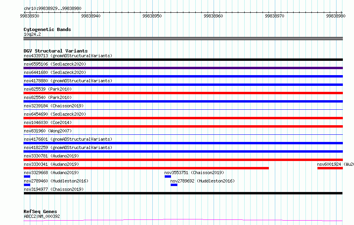Click the gray 10q24.2 cytogenetic band
Image resolution: width=354 pixels, height=225 pixels.
pos(183,39)
